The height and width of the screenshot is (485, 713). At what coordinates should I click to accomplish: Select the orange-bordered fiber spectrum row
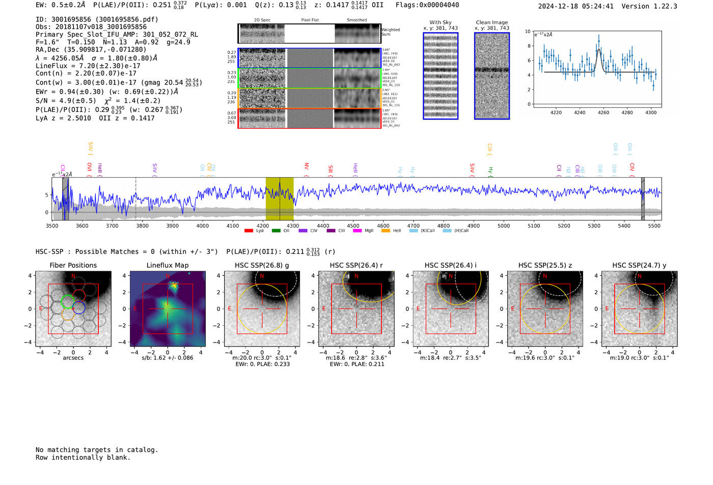pos(310,98)
